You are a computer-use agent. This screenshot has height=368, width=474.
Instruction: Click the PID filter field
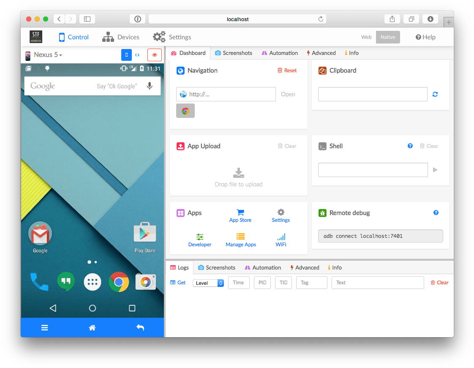click(x=262, y=282)
